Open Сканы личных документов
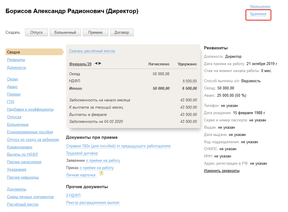This screenshot has width=288, height=212. (x=30, y=197)
